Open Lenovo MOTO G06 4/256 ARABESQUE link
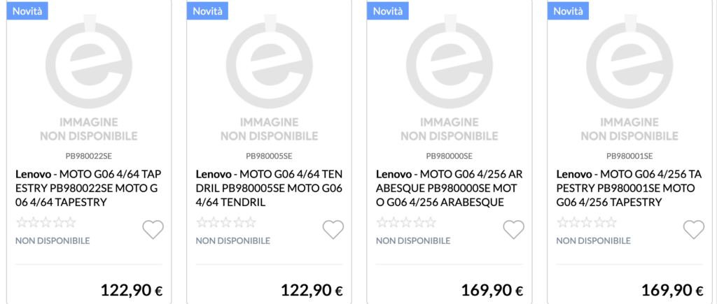 [448, 189]
